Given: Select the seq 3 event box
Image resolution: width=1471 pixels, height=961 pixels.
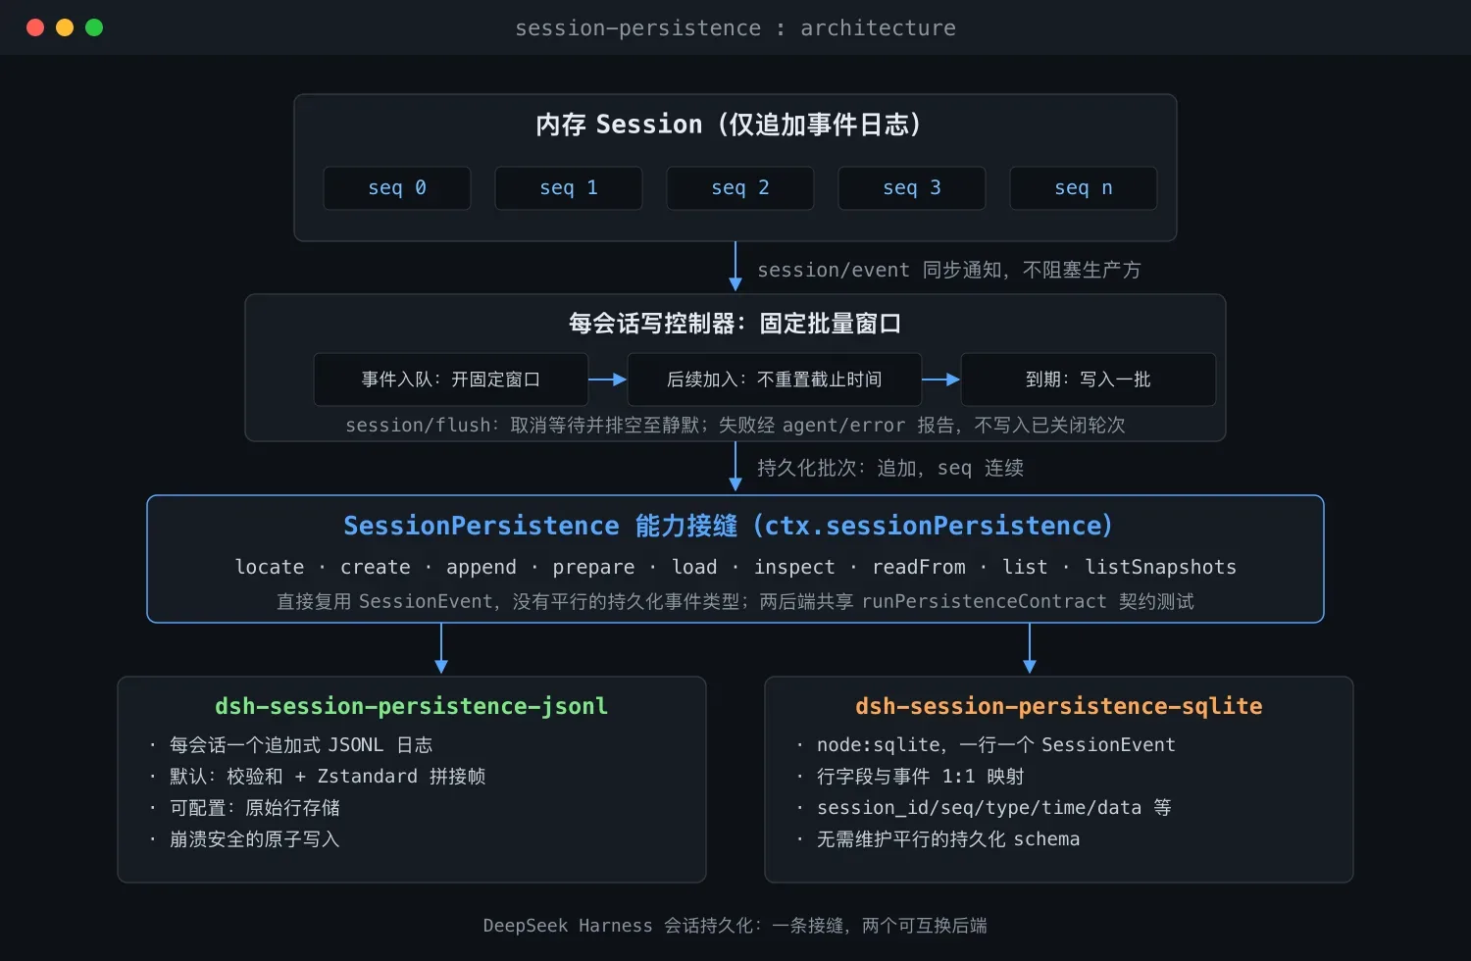Looking at the screenshot, I should click(x=912, y=188).
